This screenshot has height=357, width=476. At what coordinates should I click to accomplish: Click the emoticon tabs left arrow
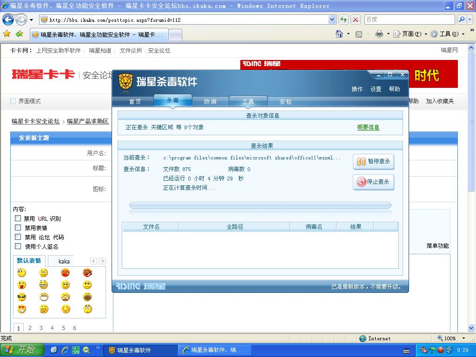[x=94, y=261]
